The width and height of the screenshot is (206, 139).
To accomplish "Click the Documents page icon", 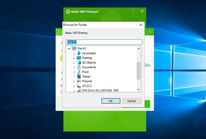I will 79,67.
